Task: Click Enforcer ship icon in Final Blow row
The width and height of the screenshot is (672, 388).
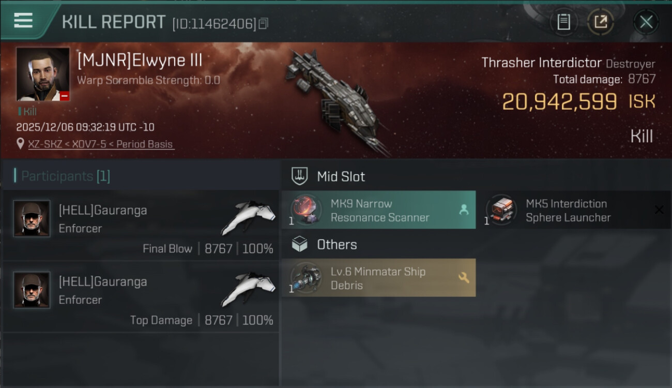Action: [x=249, y=216]
